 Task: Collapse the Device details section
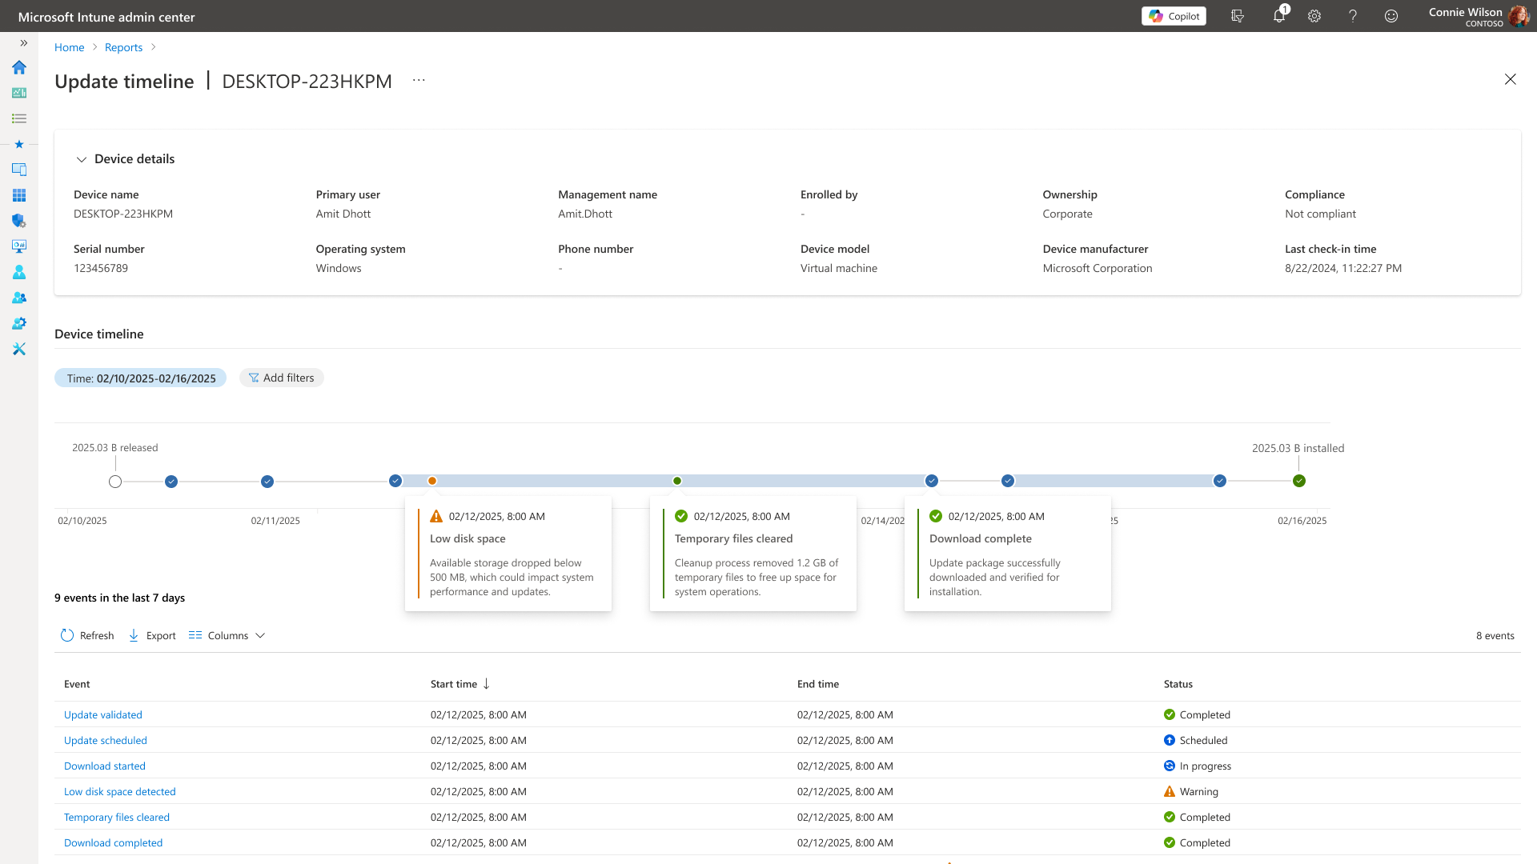[x=81, y=159]
